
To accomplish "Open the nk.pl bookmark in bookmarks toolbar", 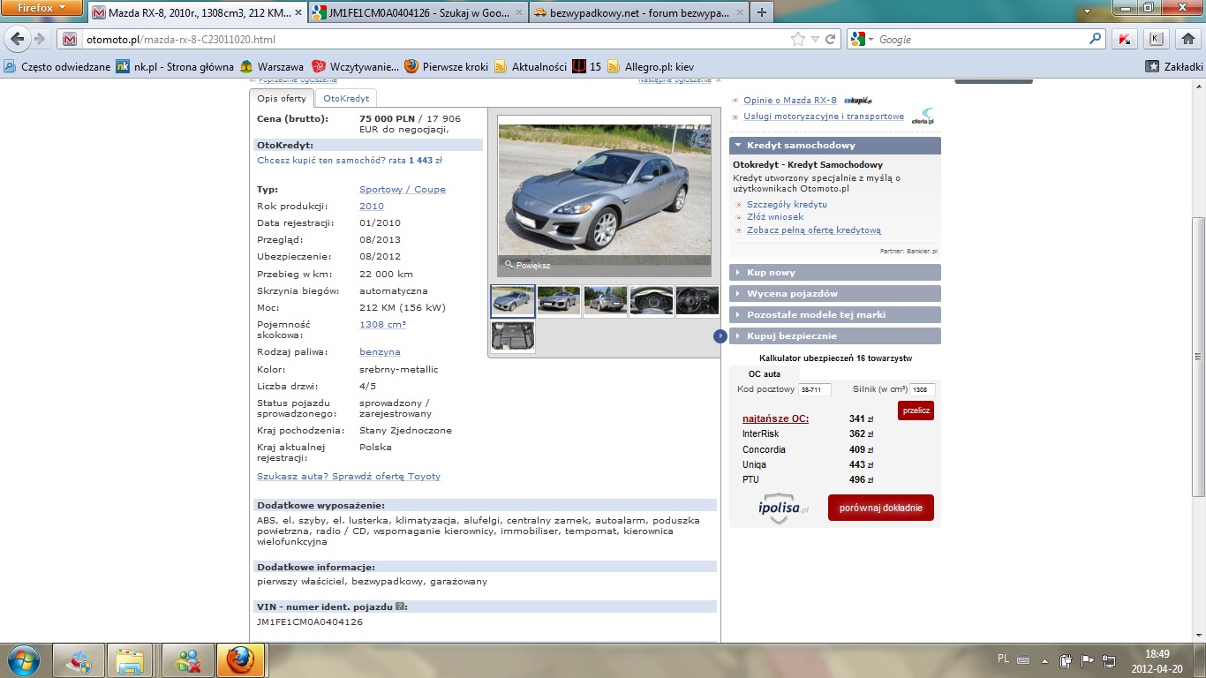I will (x=175, y=66).
